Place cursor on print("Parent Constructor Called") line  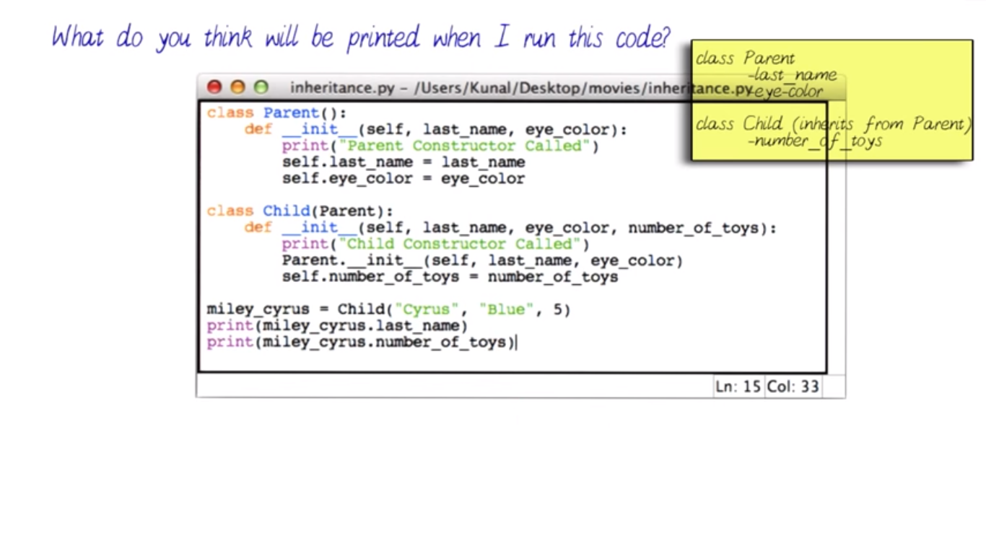click(x=440, y=146)
